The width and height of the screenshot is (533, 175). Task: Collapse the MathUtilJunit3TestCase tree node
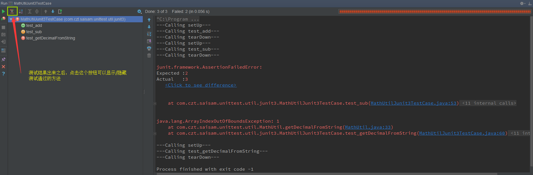[x=11, y=19]
